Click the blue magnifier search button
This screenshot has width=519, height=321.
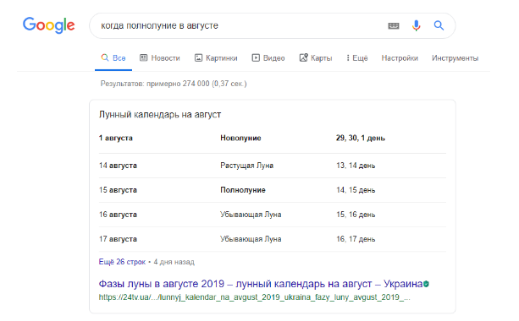[x=439, y=25]
